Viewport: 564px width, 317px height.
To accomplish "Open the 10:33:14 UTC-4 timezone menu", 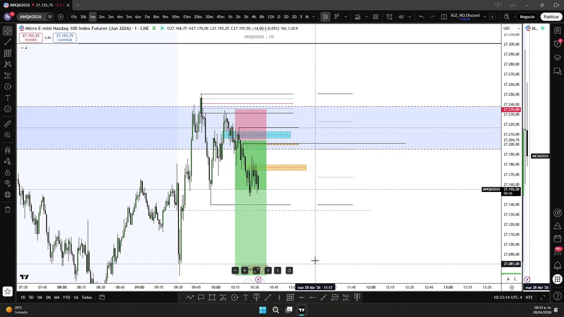I will pos(508,297).
